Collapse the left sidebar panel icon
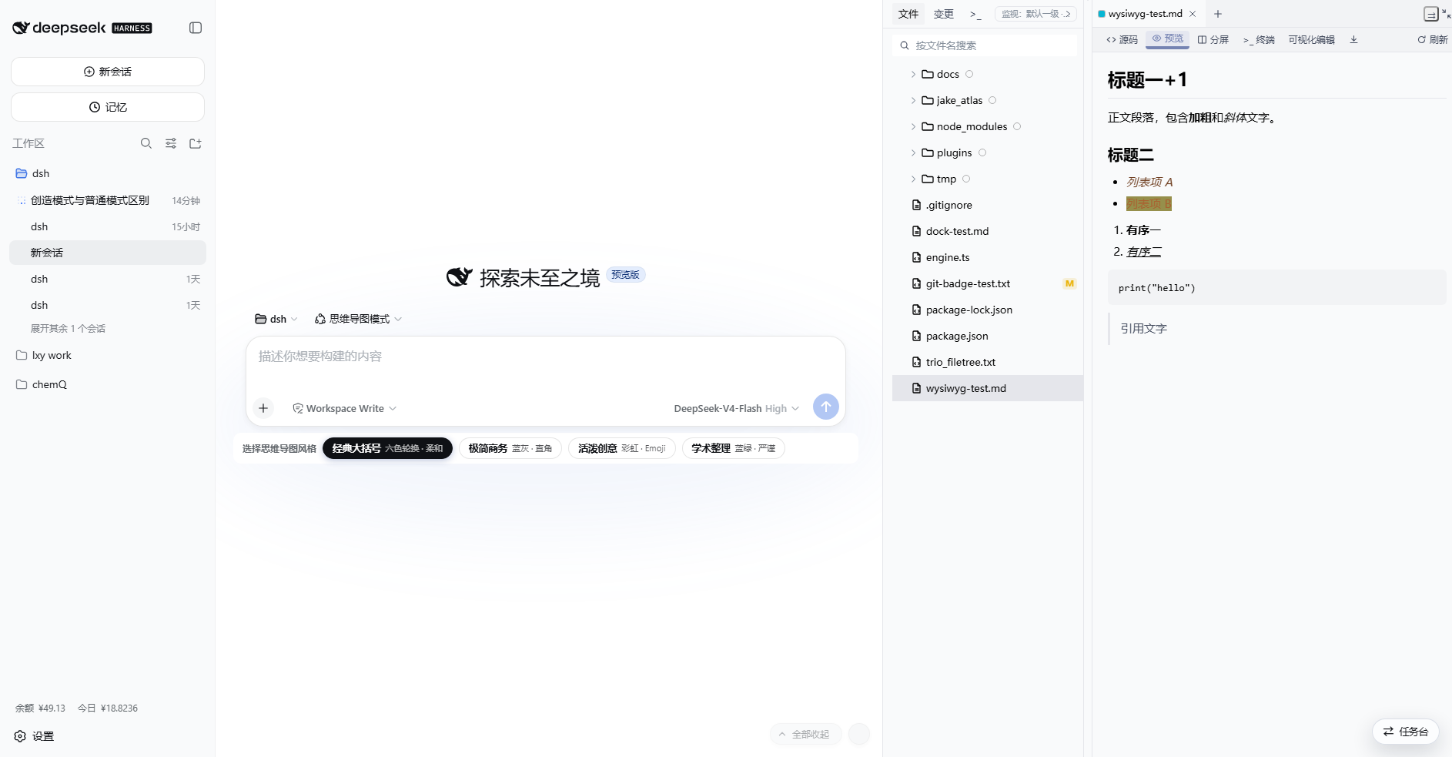1452x757 pixels. tap(196, 28)
